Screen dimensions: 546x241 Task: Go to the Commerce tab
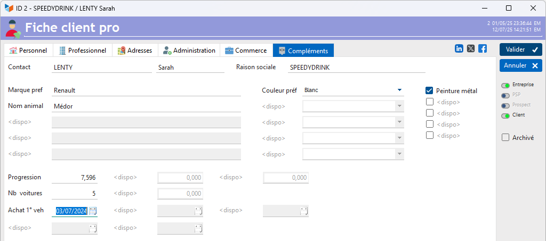tap(245, 51)
